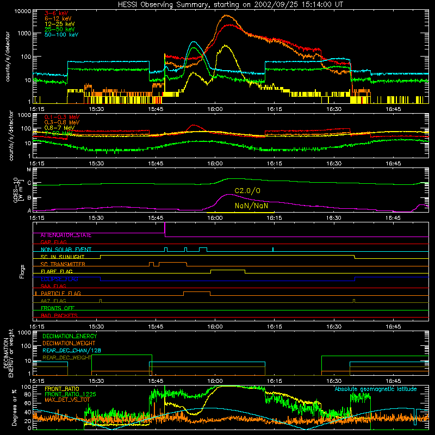
Task: Click the magenta ATTENUATOR_STATE step spike
Action: [x=165, y=229]
